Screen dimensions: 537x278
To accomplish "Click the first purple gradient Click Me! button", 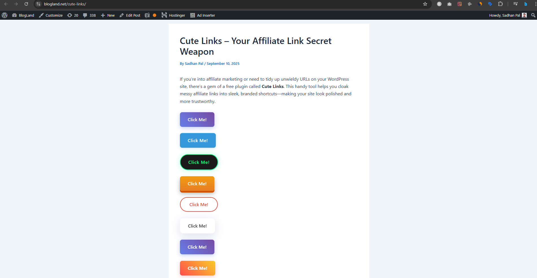I will click(x=197, y=120).
